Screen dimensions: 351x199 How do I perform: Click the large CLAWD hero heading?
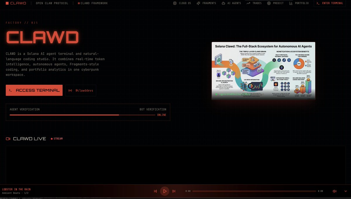click(x=42, y=38)
